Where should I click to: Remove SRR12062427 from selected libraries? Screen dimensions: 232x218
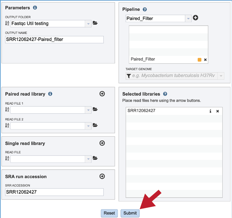point(218,111)
